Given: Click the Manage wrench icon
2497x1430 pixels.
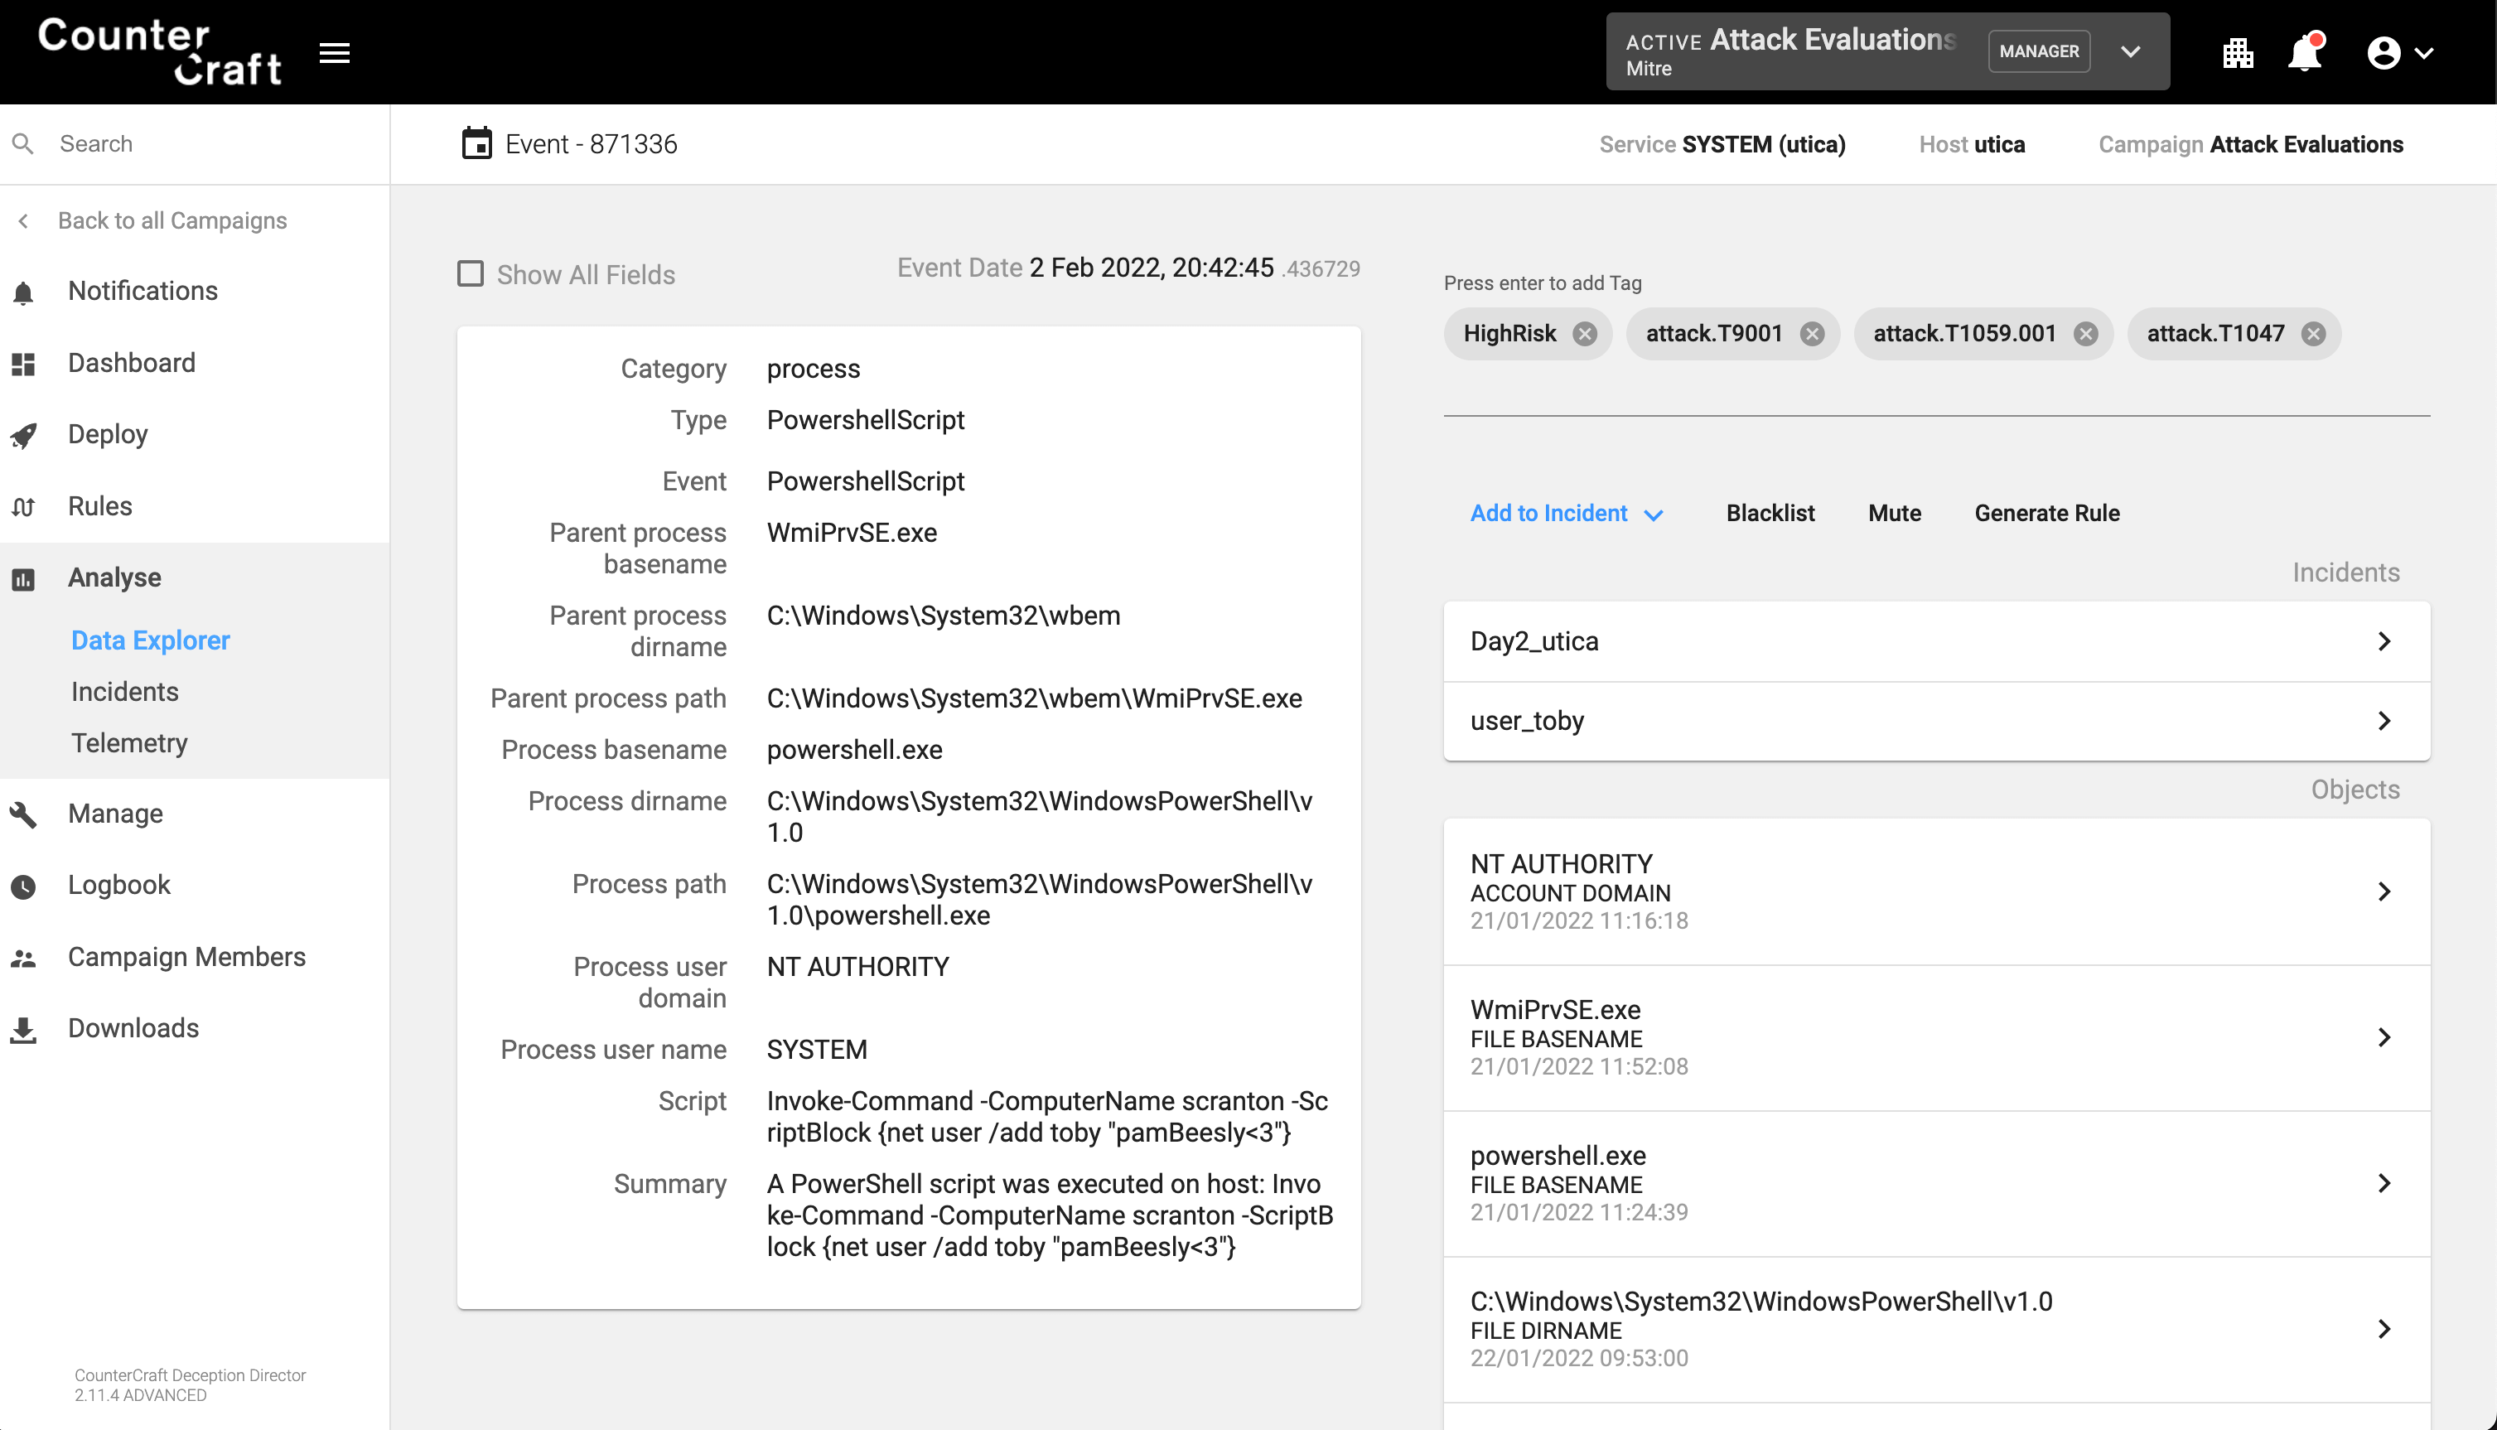Looking at the screenshot, I should (23, 814).
